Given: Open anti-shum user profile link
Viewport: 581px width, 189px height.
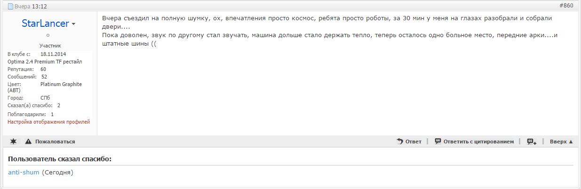Looking at the screenshot, I should tap(24, 173).
